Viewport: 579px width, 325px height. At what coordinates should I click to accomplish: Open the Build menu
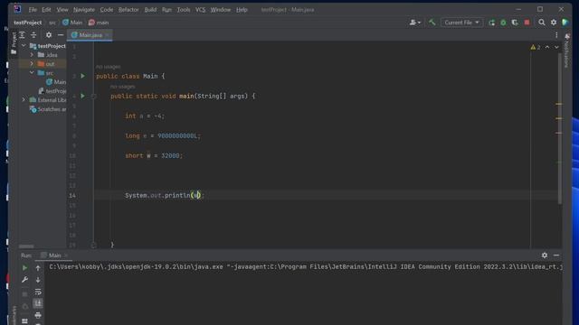[150, 10]
